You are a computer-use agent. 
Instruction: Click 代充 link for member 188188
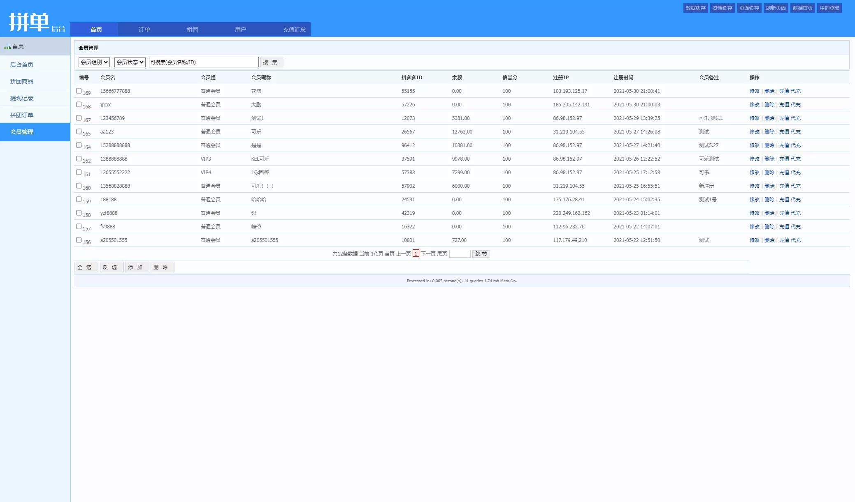tap(796, 200)
